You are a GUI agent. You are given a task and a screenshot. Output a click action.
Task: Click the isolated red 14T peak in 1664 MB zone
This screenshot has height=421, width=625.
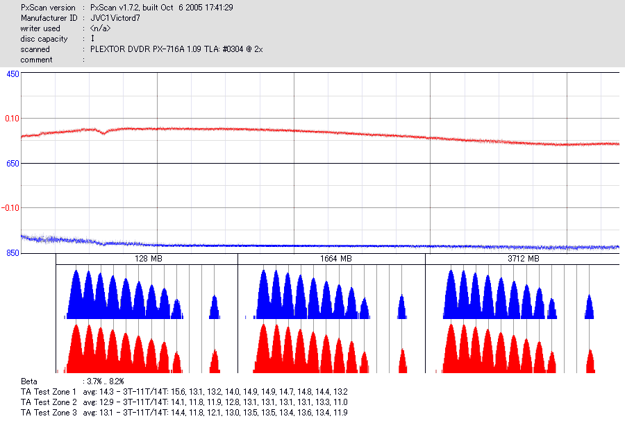pos(403,361)
